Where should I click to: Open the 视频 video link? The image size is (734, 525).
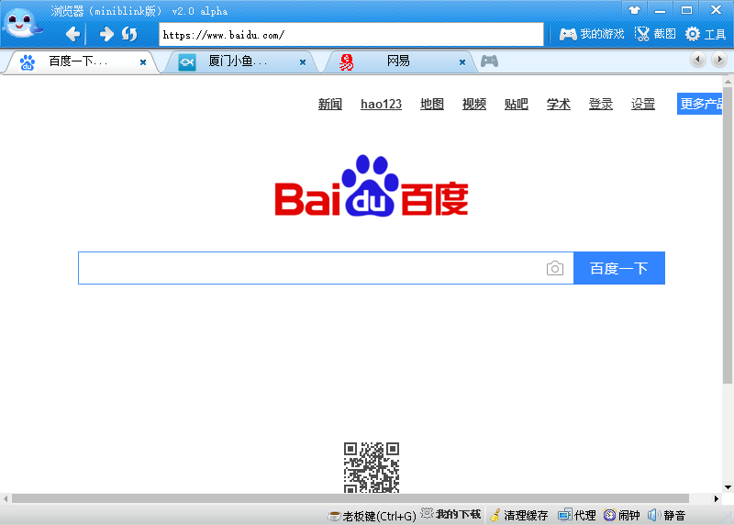click(x=474, y=104)
